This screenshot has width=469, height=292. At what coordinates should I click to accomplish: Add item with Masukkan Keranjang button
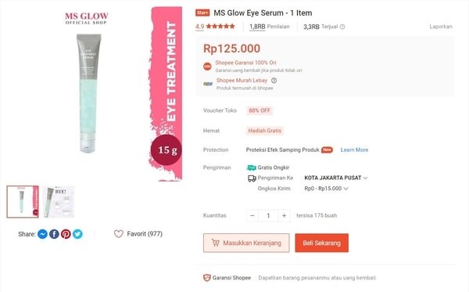pyautogui.click(x=246, y=243)
